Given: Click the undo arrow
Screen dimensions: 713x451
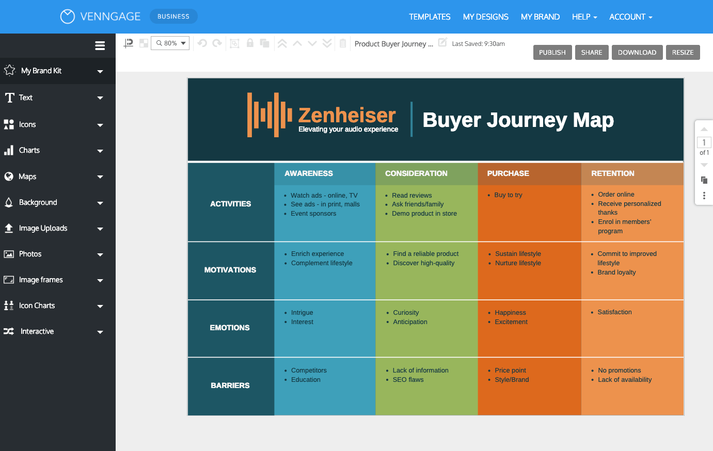Looking at the screenshot, I should click(x=202, y=43).
